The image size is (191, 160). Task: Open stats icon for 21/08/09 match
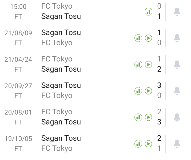click(138, 38)
